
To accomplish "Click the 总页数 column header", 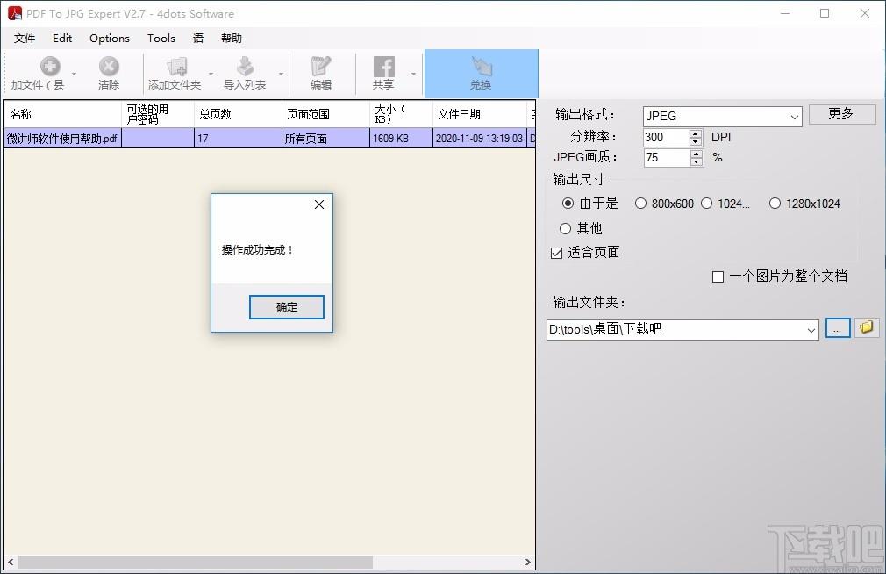I will 238,114.
